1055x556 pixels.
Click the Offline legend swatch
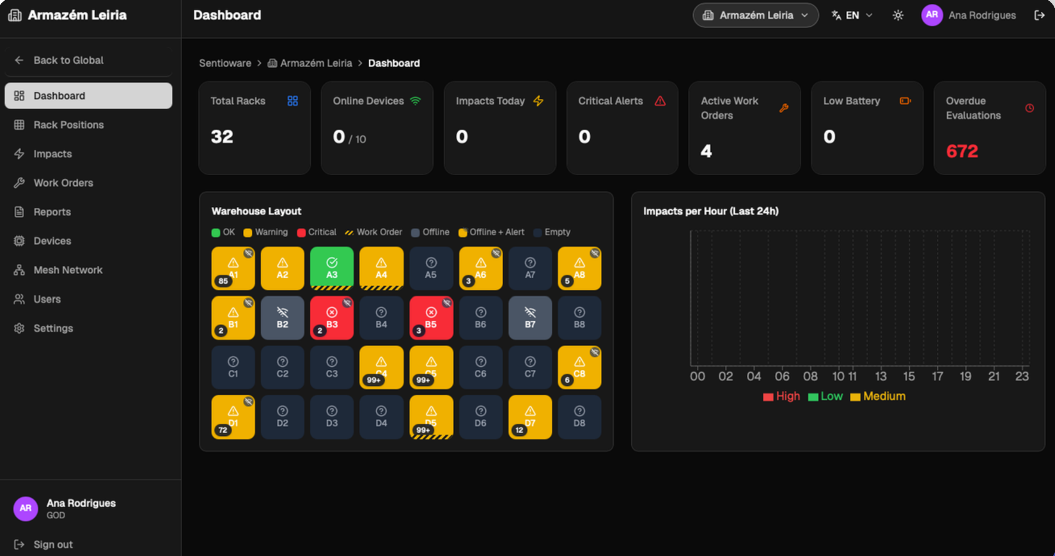click(x=416, y=233)
